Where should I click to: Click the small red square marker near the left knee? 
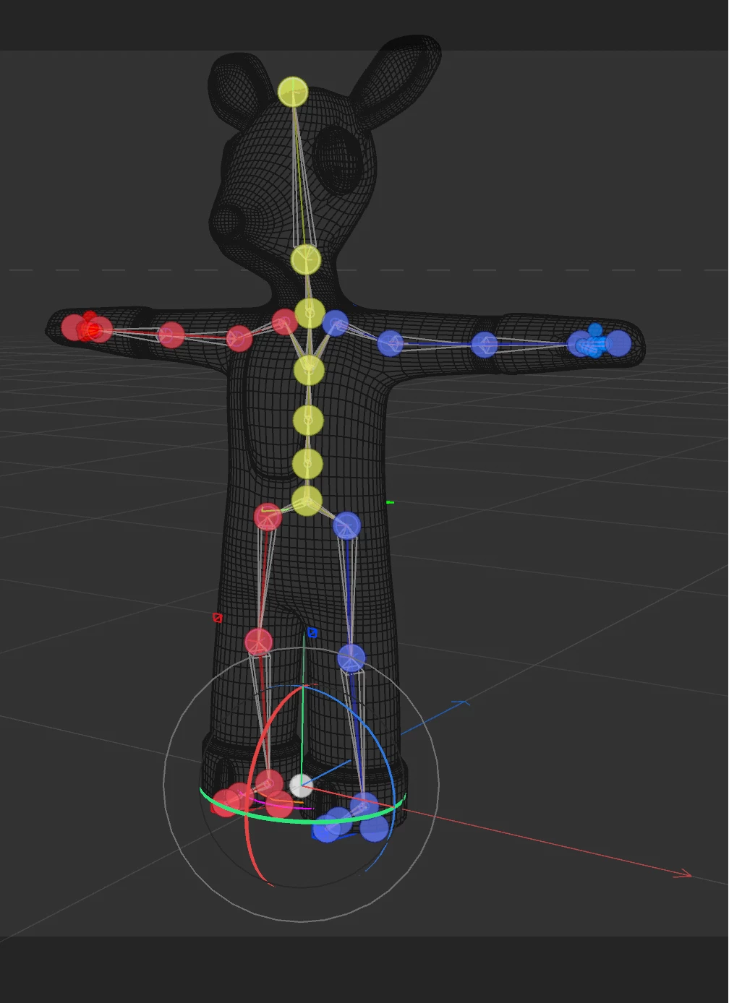tap(217, 616)
